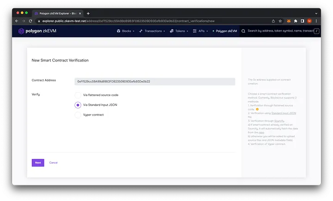Expand the Blocks dropdown menu
333x201 pixels.
tap(125, 31)
